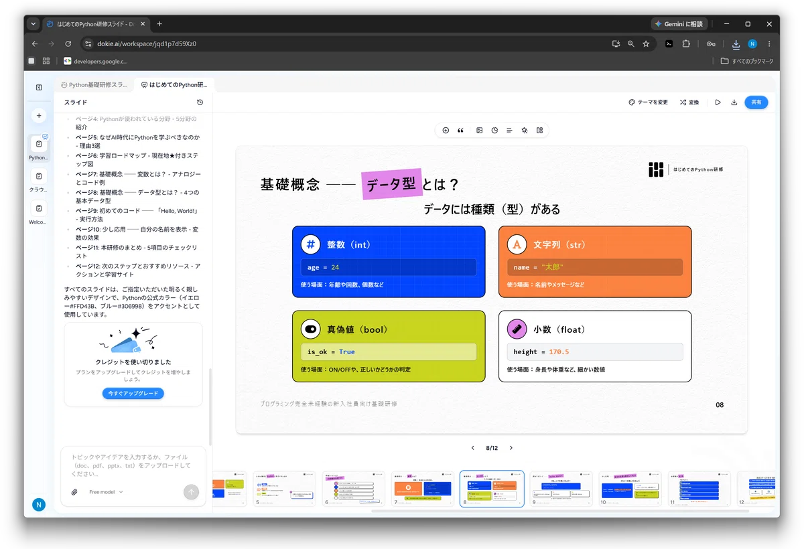The width and height of the screenshot is (804, 549).
Task: Click the 今すぐアップグレード button
Action: click(x=133, y=394)
